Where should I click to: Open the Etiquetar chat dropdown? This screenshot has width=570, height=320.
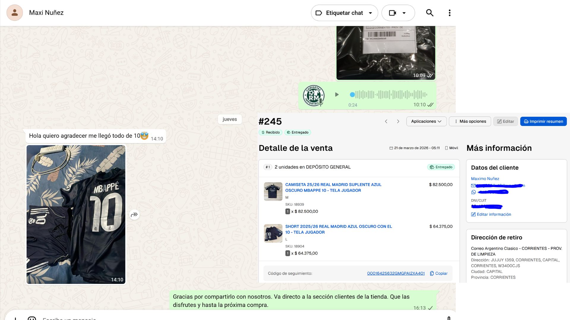tap(344, 13)
